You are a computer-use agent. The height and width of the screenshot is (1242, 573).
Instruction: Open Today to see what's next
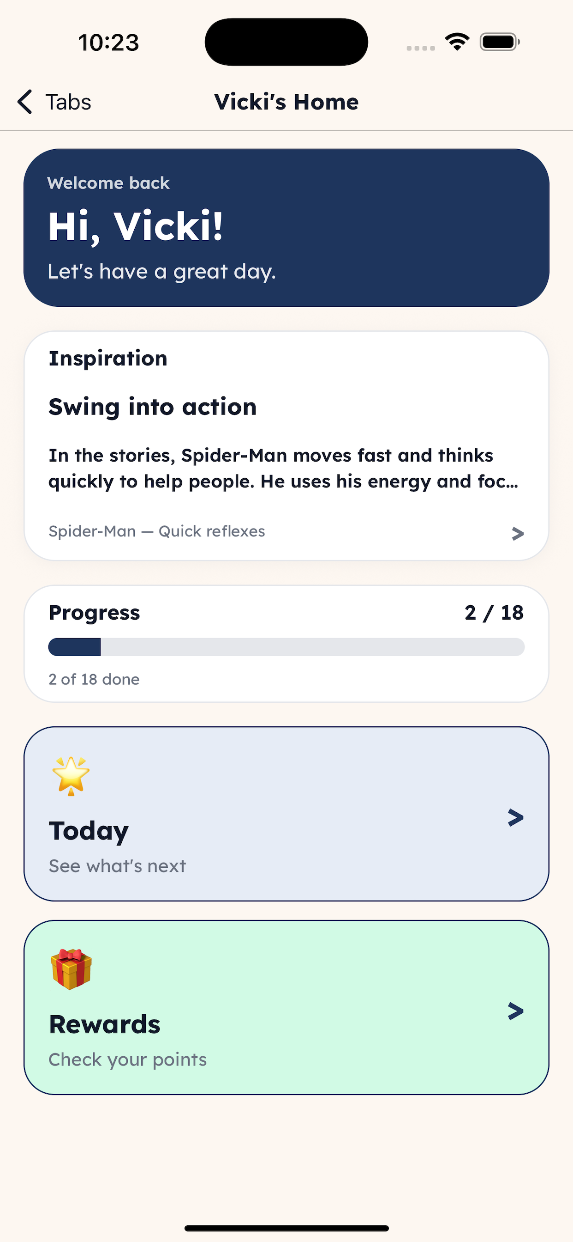tap(286, 817)
